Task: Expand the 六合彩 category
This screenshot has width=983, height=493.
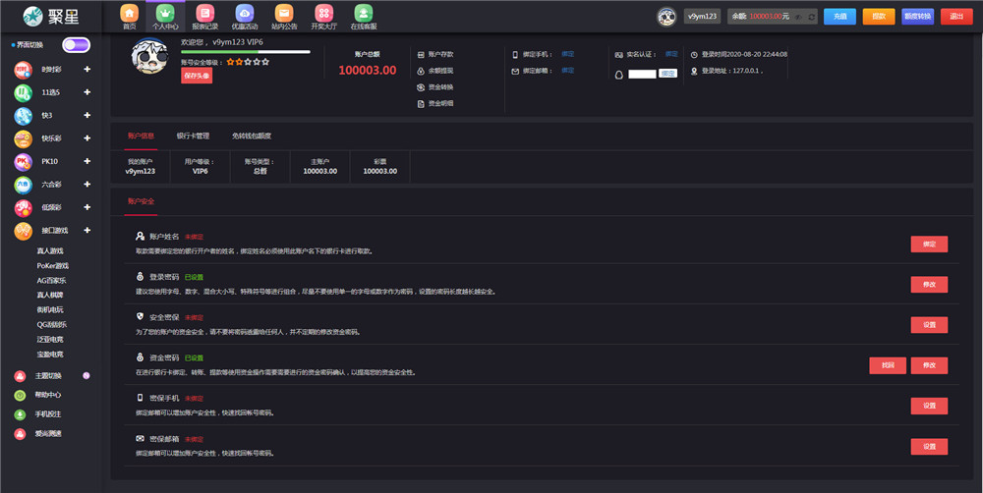Action: (x=87, y=184)
